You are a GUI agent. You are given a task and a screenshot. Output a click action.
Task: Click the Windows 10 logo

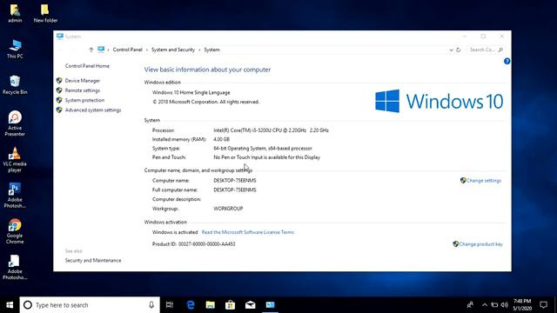point(439,101)
